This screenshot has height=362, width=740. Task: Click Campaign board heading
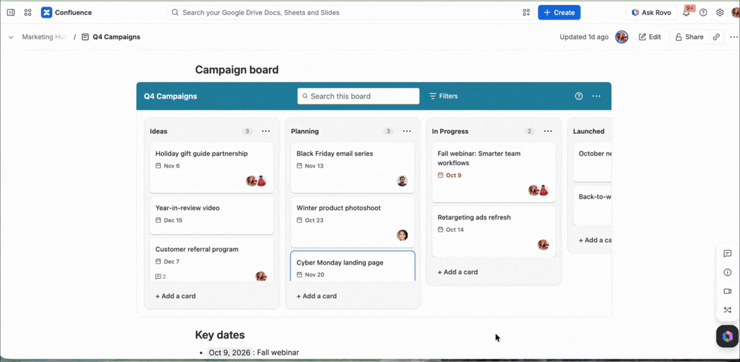pyautogui.click(x=237, y=70)
